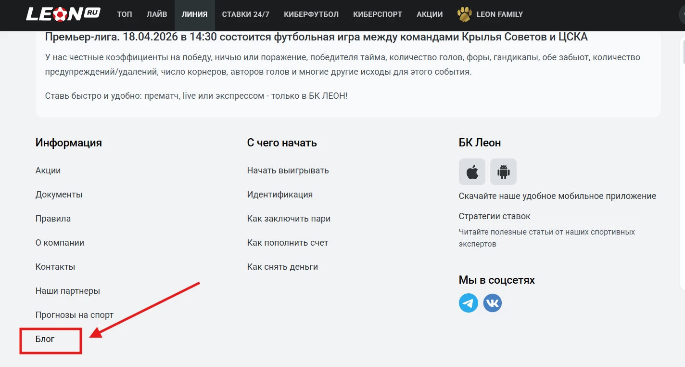The image size is (685, 367).
Task: Select the ЛИНИЯ tab
Action: pyautogui.click(x=195, y=14)
